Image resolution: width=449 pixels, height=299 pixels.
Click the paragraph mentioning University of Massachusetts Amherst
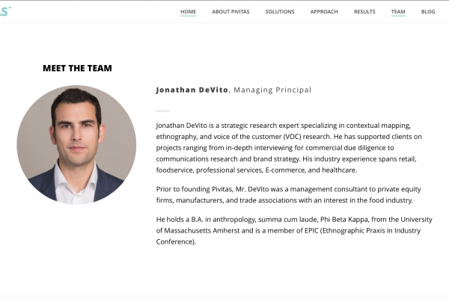point(294,230)
